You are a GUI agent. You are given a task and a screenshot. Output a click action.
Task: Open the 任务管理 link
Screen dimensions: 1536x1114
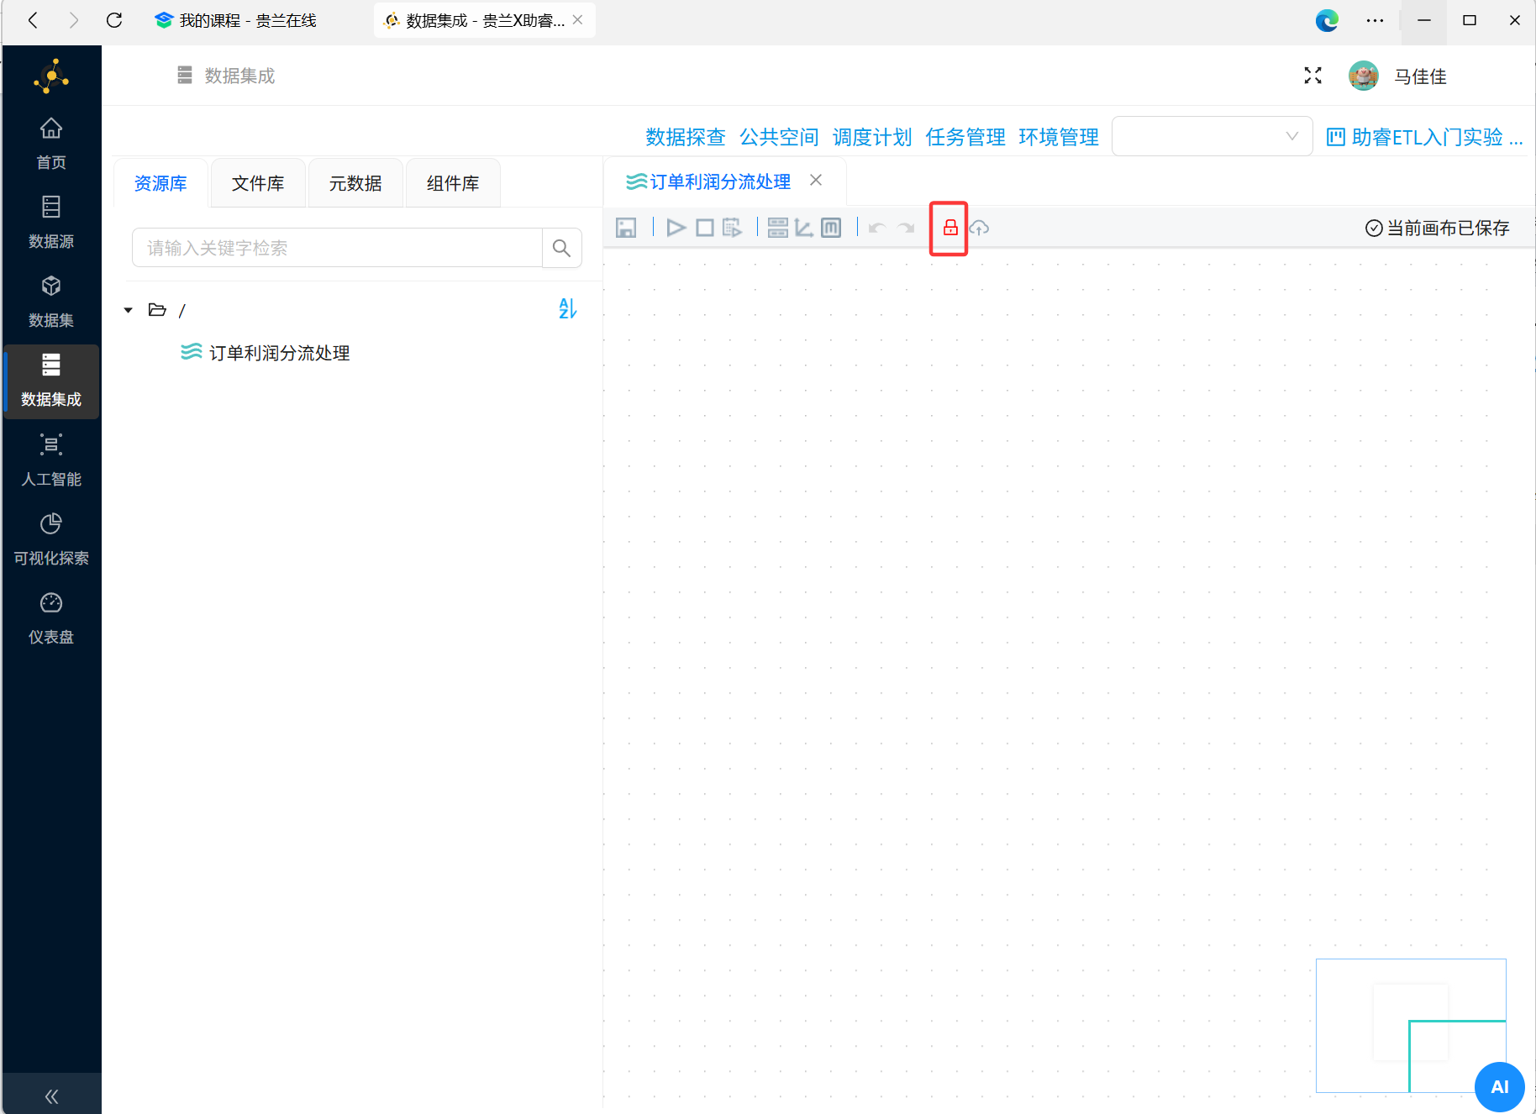[x=965, y=137]
